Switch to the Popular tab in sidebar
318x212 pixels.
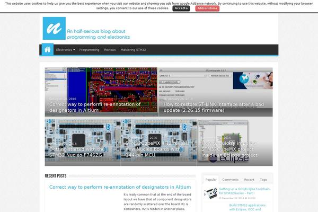click(211, 180)
